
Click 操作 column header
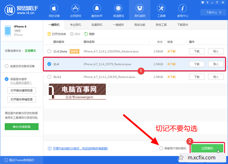pos(192,42)
